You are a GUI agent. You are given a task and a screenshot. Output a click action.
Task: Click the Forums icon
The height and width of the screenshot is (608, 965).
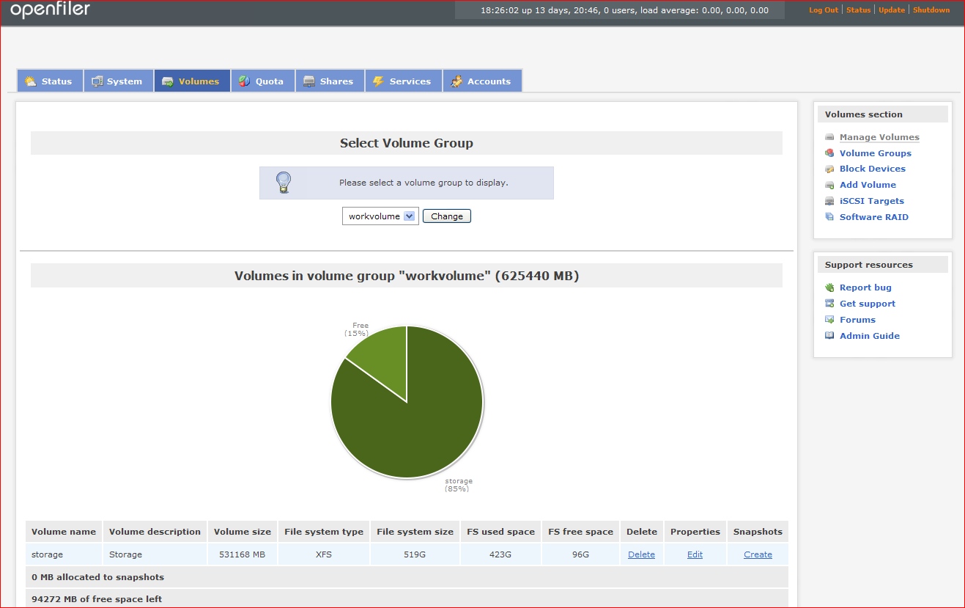tap(829, 320)
